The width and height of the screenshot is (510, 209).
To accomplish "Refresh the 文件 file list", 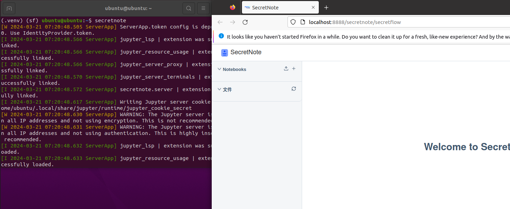I will (294, 89).
